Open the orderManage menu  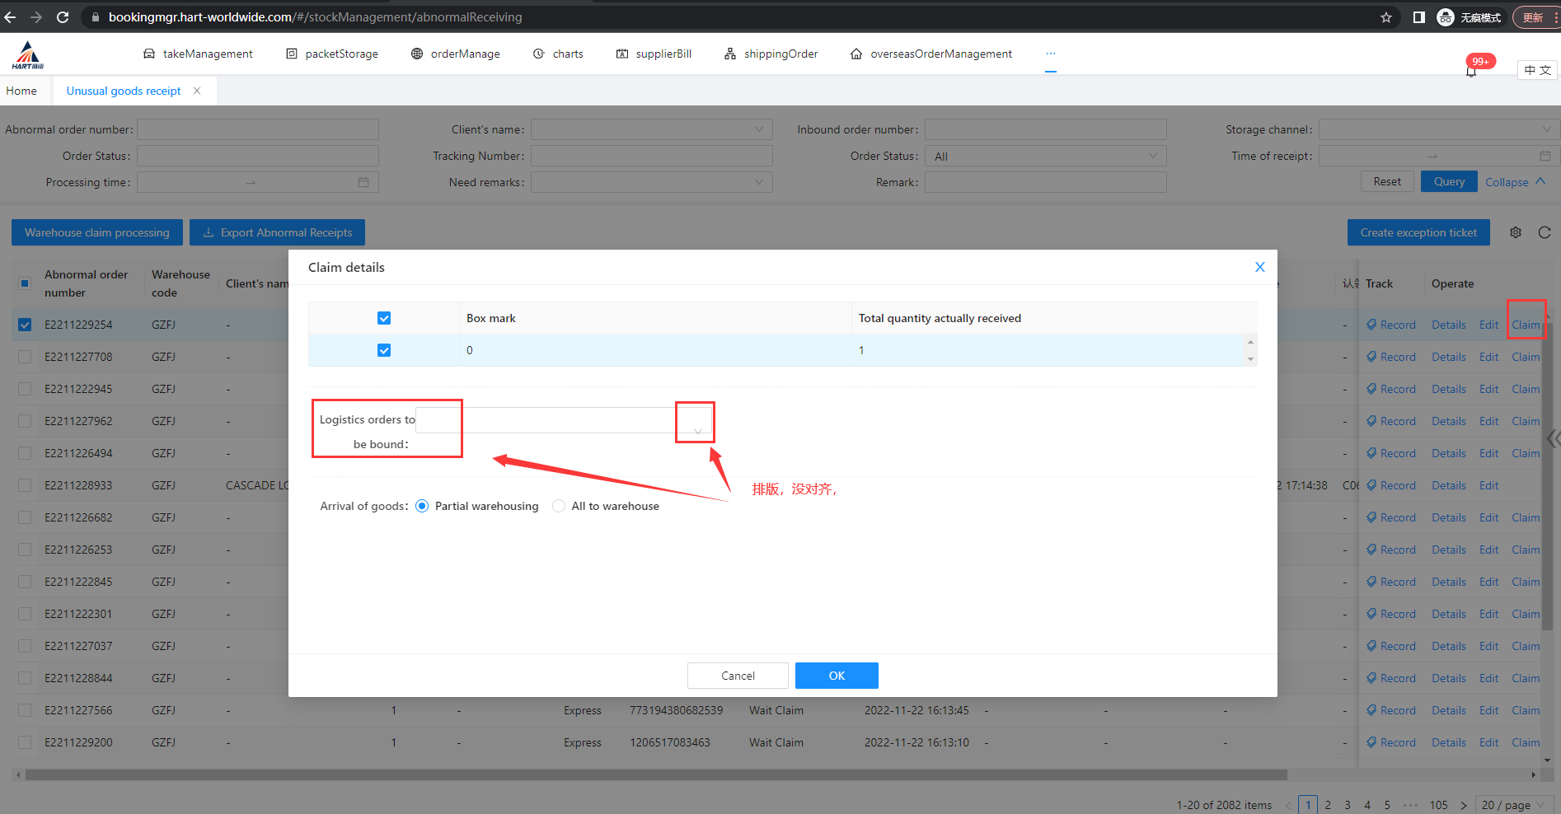point(456,54)
